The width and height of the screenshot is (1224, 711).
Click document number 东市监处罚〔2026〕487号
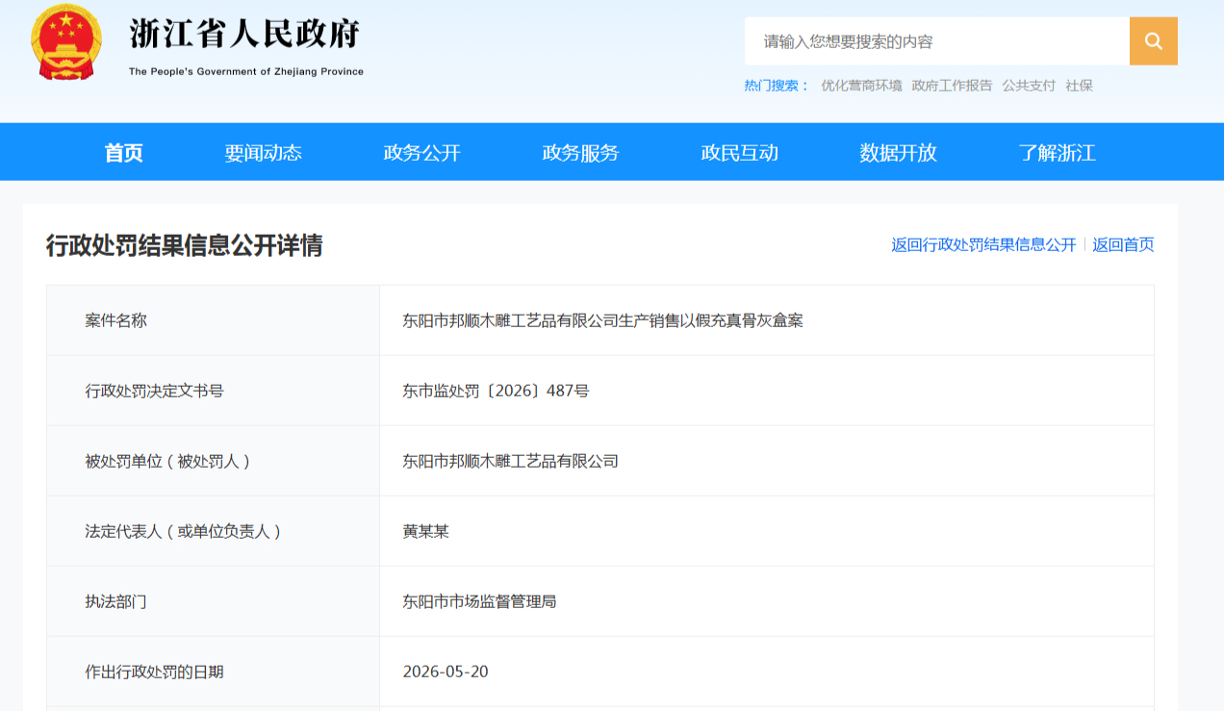(497, 391)
